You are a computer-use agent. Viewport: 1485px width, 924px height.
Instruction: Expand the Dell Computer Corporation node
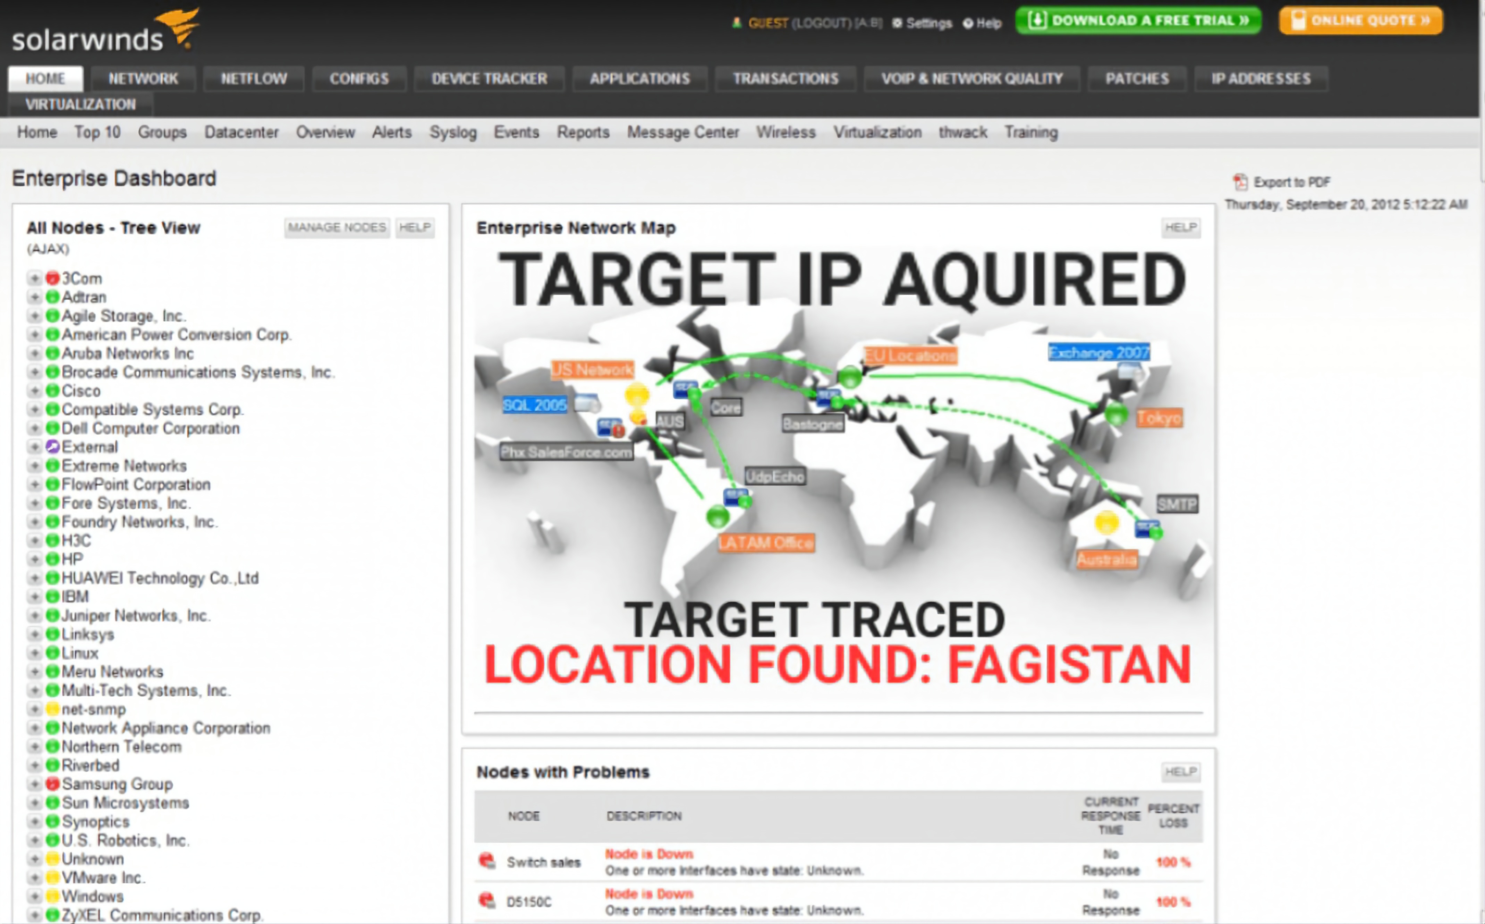(35, 428)
